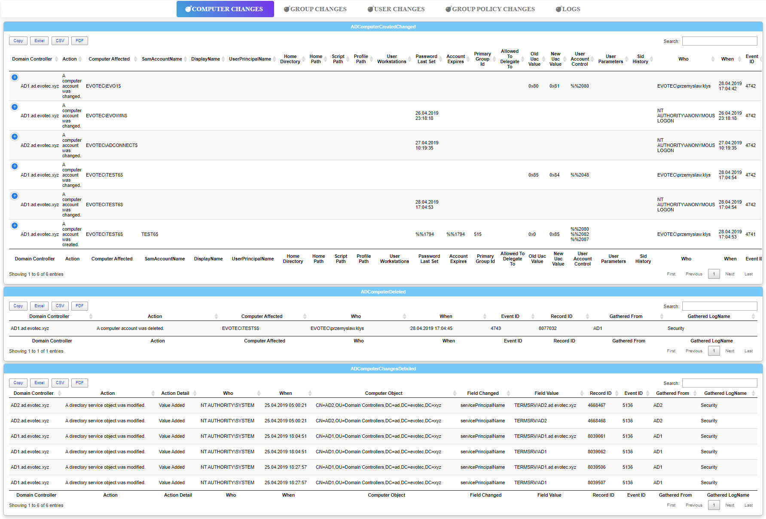
Task: Click the Computer Changes tab icon
Action: coord(188,9)
